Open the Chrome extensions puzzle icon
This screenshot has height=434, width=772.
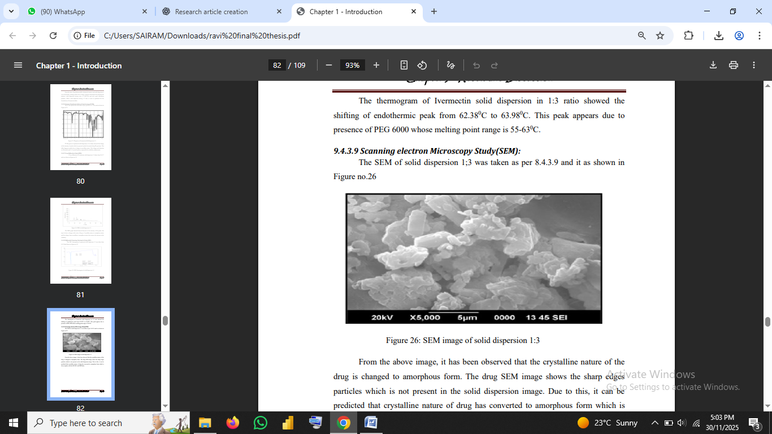click(688, 36)
